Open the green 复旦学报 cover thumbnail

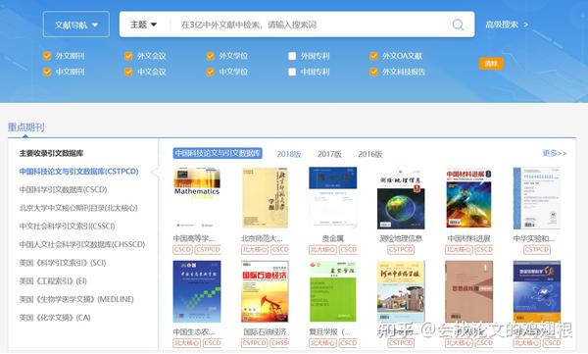(333, 291)
